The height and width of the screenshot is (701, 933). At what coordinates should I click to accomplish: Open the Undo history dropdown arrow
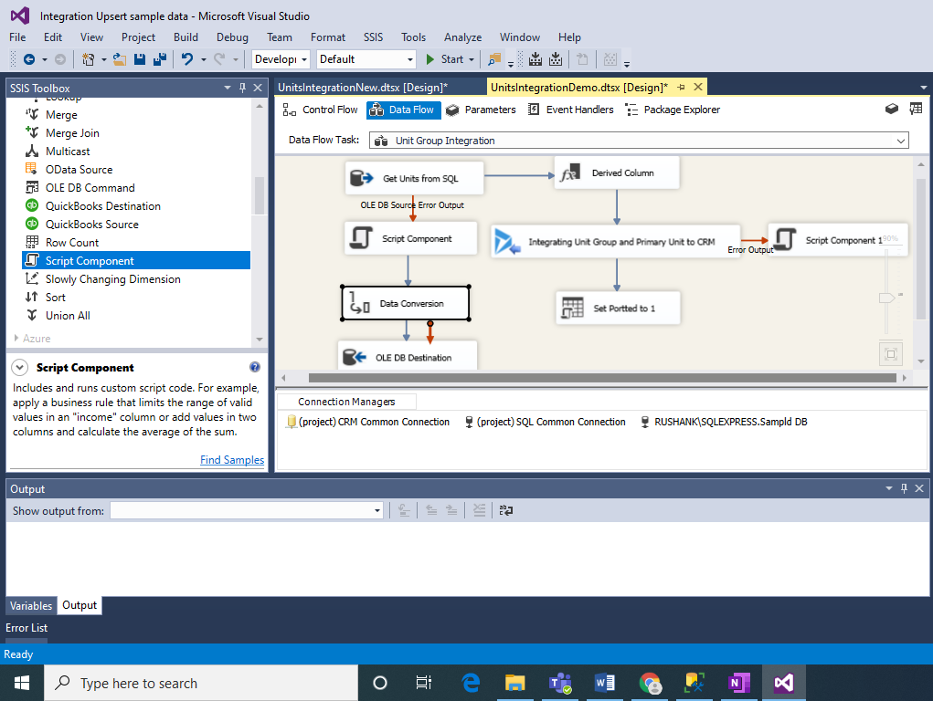tap(203, 58)
